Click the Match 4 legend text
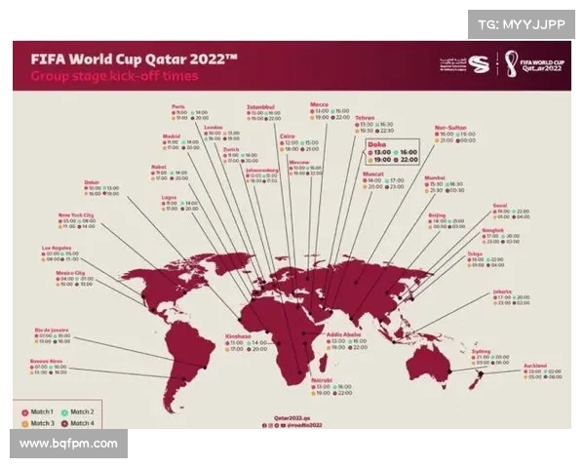 tap(83, 423)
